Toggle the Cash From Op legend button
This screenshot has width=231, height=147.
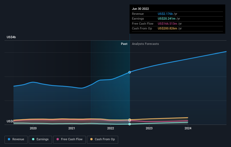click(102, 139)
